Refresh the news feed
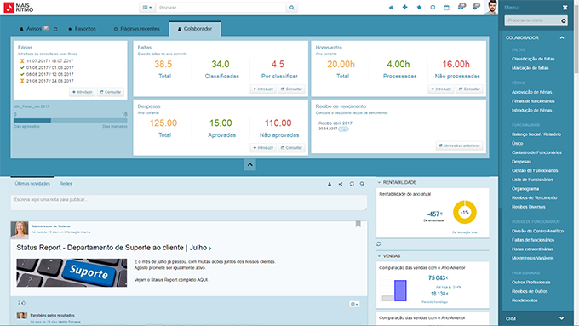Viewport: 579px width, 326px height. point(352,184)
